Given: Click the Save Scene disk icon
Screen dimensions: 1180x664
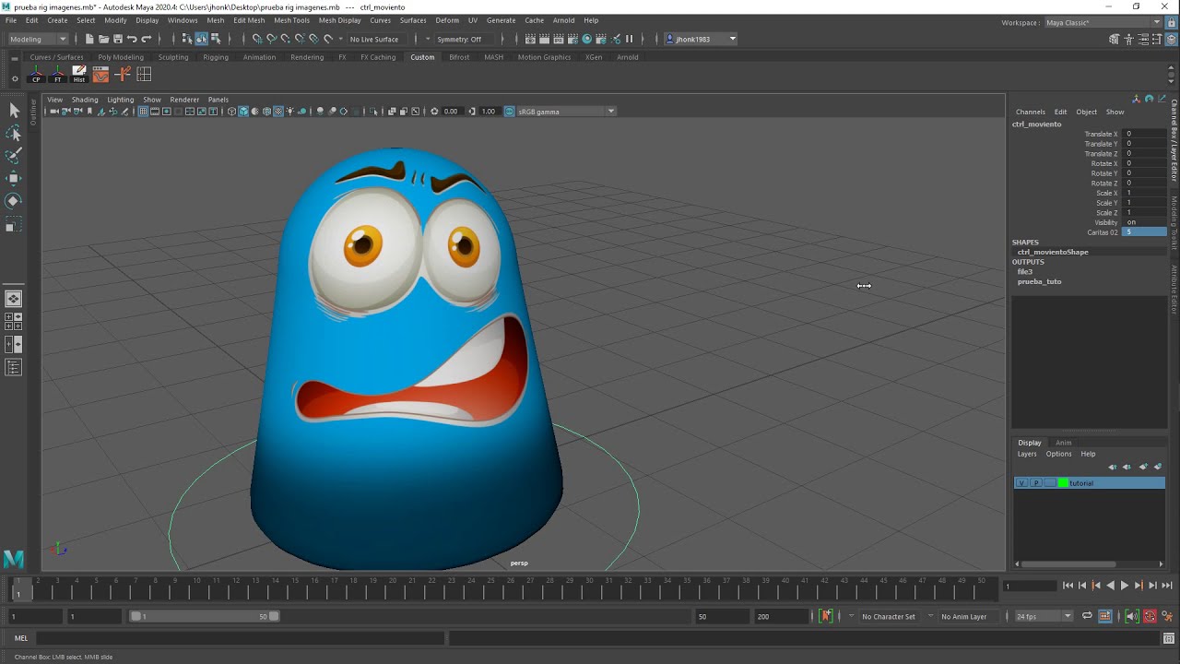Looking at the screenshot, I should click(x=117, y=39).
